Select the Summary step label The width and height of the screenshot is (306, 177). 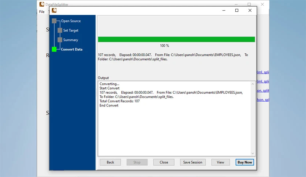(x=70, y=40)
